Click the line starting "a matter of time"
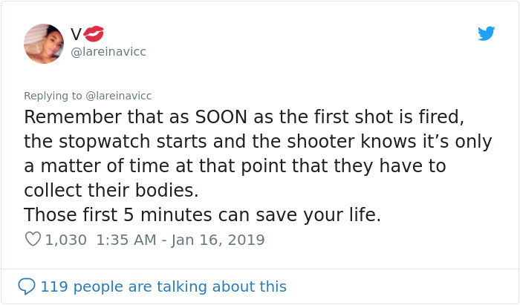Image resolution: width=520 pixels, height=305 pixels. tap(235, 165)
